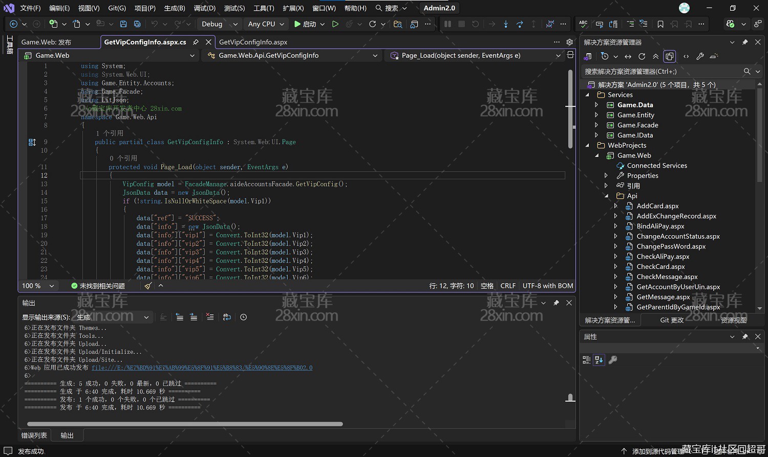Open the Debug configuration dropdown
The image size is (768, 457).
(x=219, y=24)
